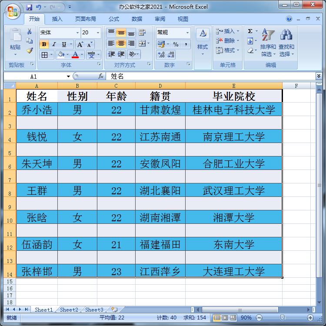Copy selection with the copy icon
Image resolution: width=326 pixels, height=326 pixels.
tap(30, 41)
